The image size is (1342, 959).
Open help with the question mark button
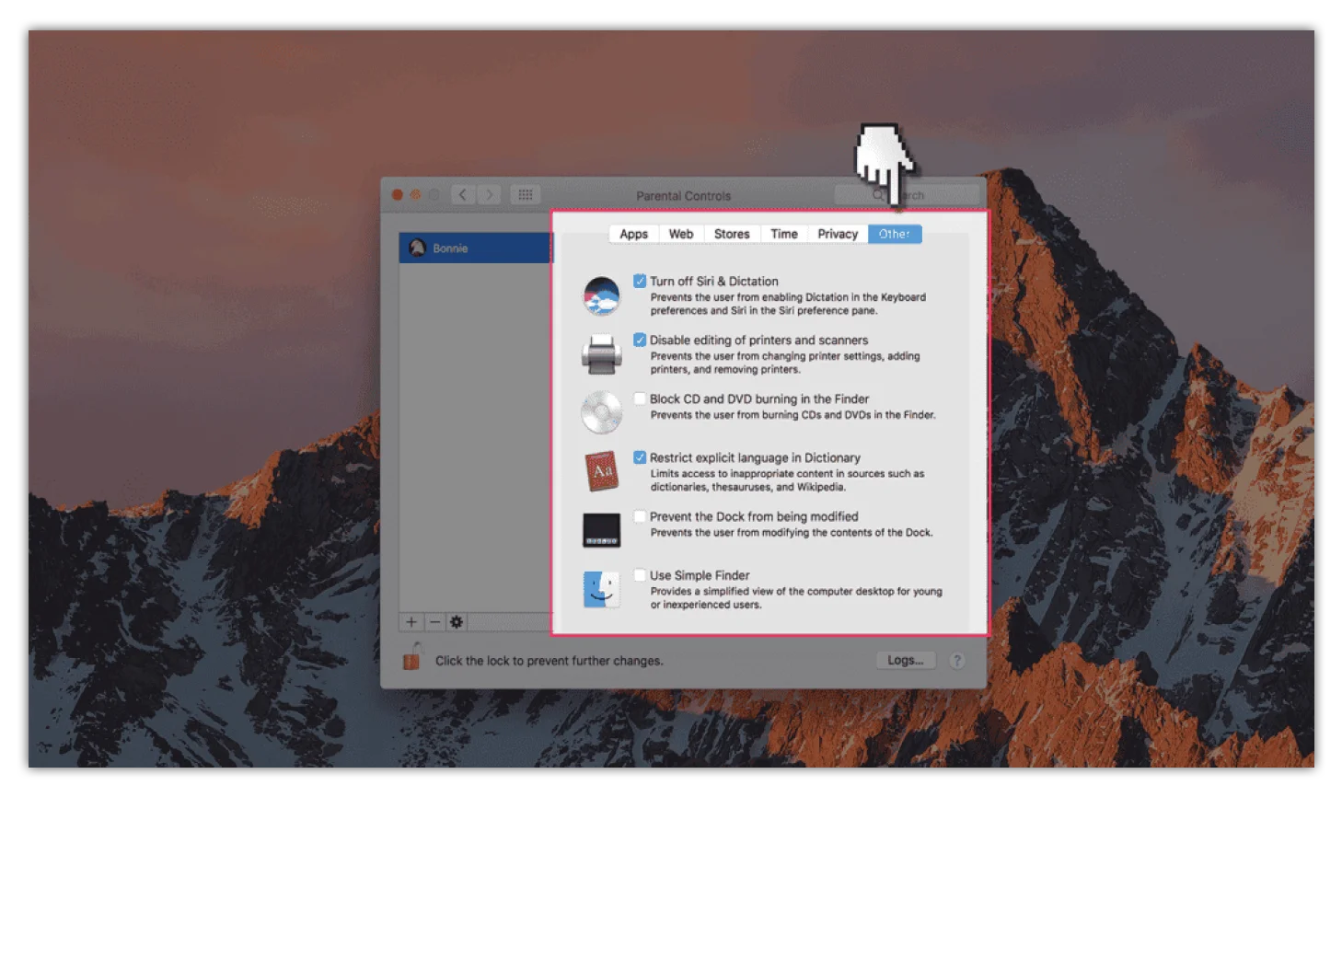[957, 661]
